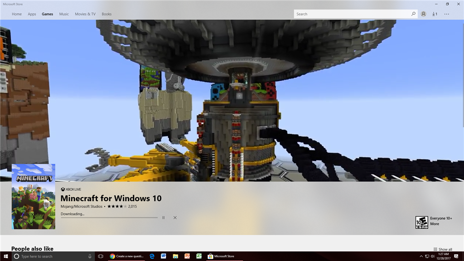The width and height of the screenshot is (464, 261).
Task: Open the network status tray icon
Action: click(427, 256)
